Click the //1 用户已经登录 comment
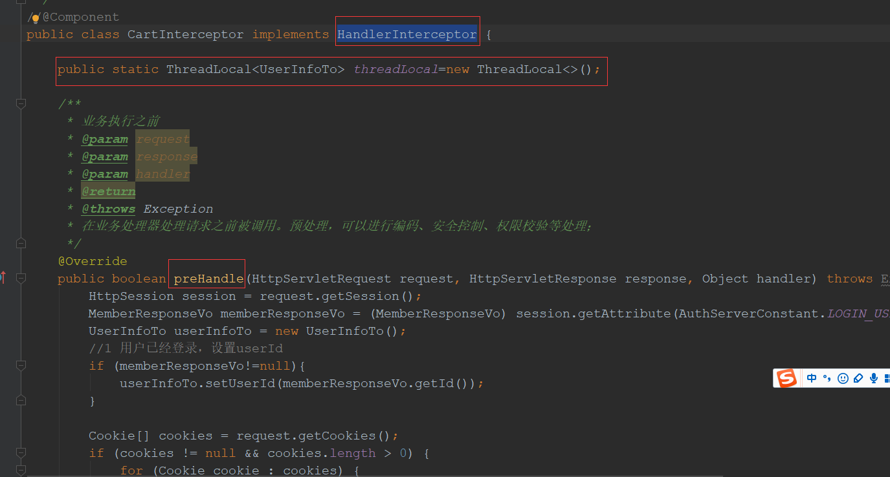 tap(186, 348)
